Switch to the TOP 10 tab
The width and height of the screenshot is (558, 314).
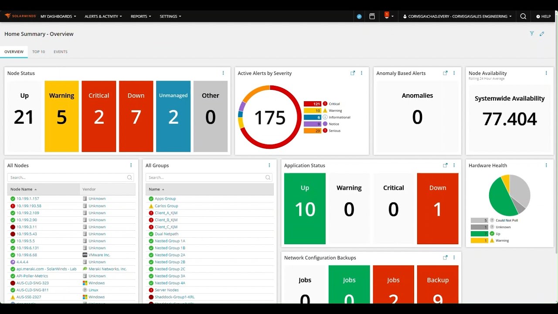click(38, 51)
